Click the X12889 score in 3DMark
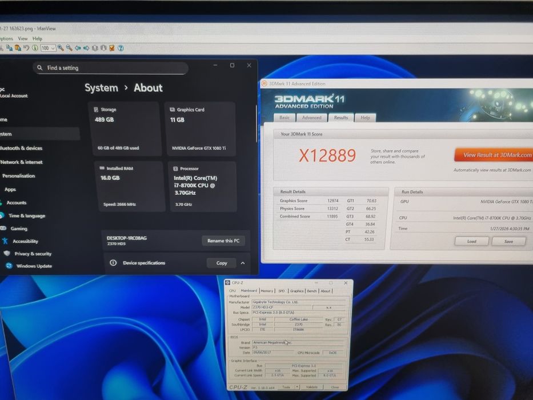 (327, 155)
